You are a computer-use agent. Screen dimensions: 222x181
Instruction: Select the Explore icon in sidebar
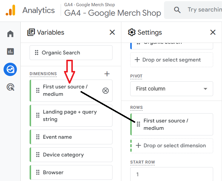click(x=10, y=70)
